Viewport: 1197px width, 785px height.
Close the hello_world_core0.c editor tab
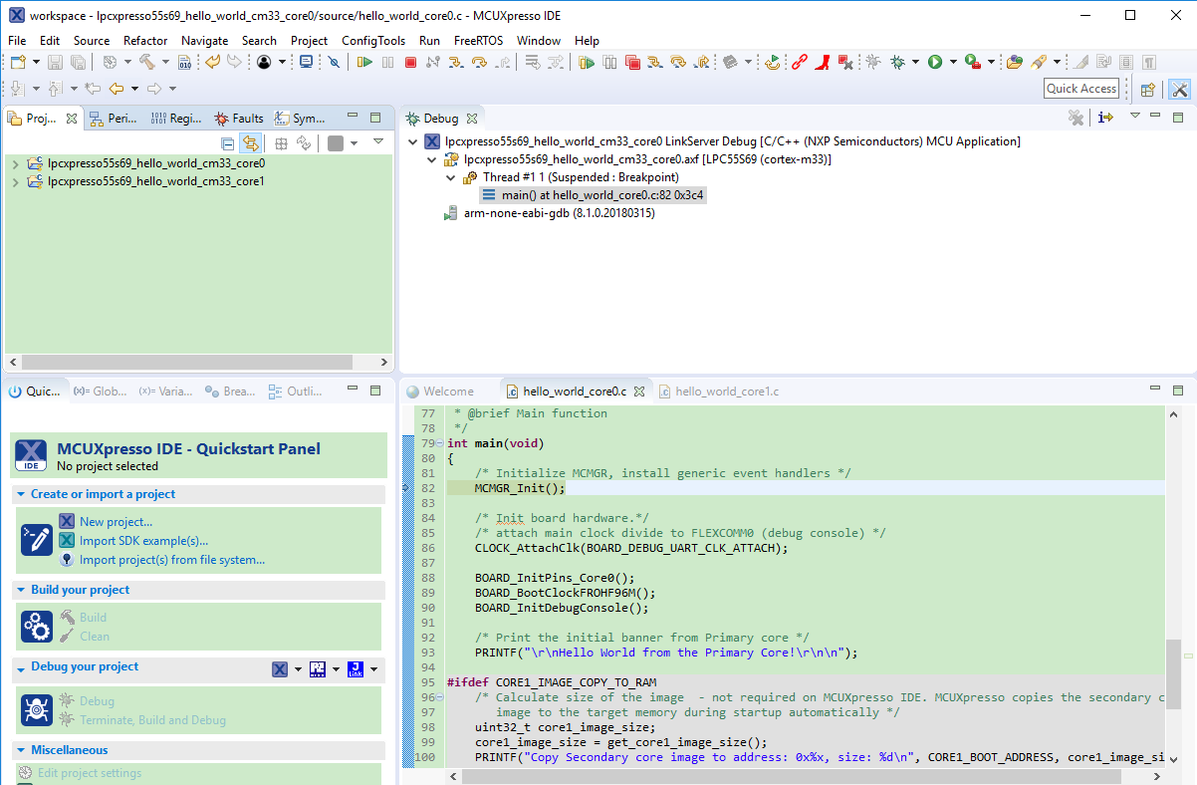639,392
